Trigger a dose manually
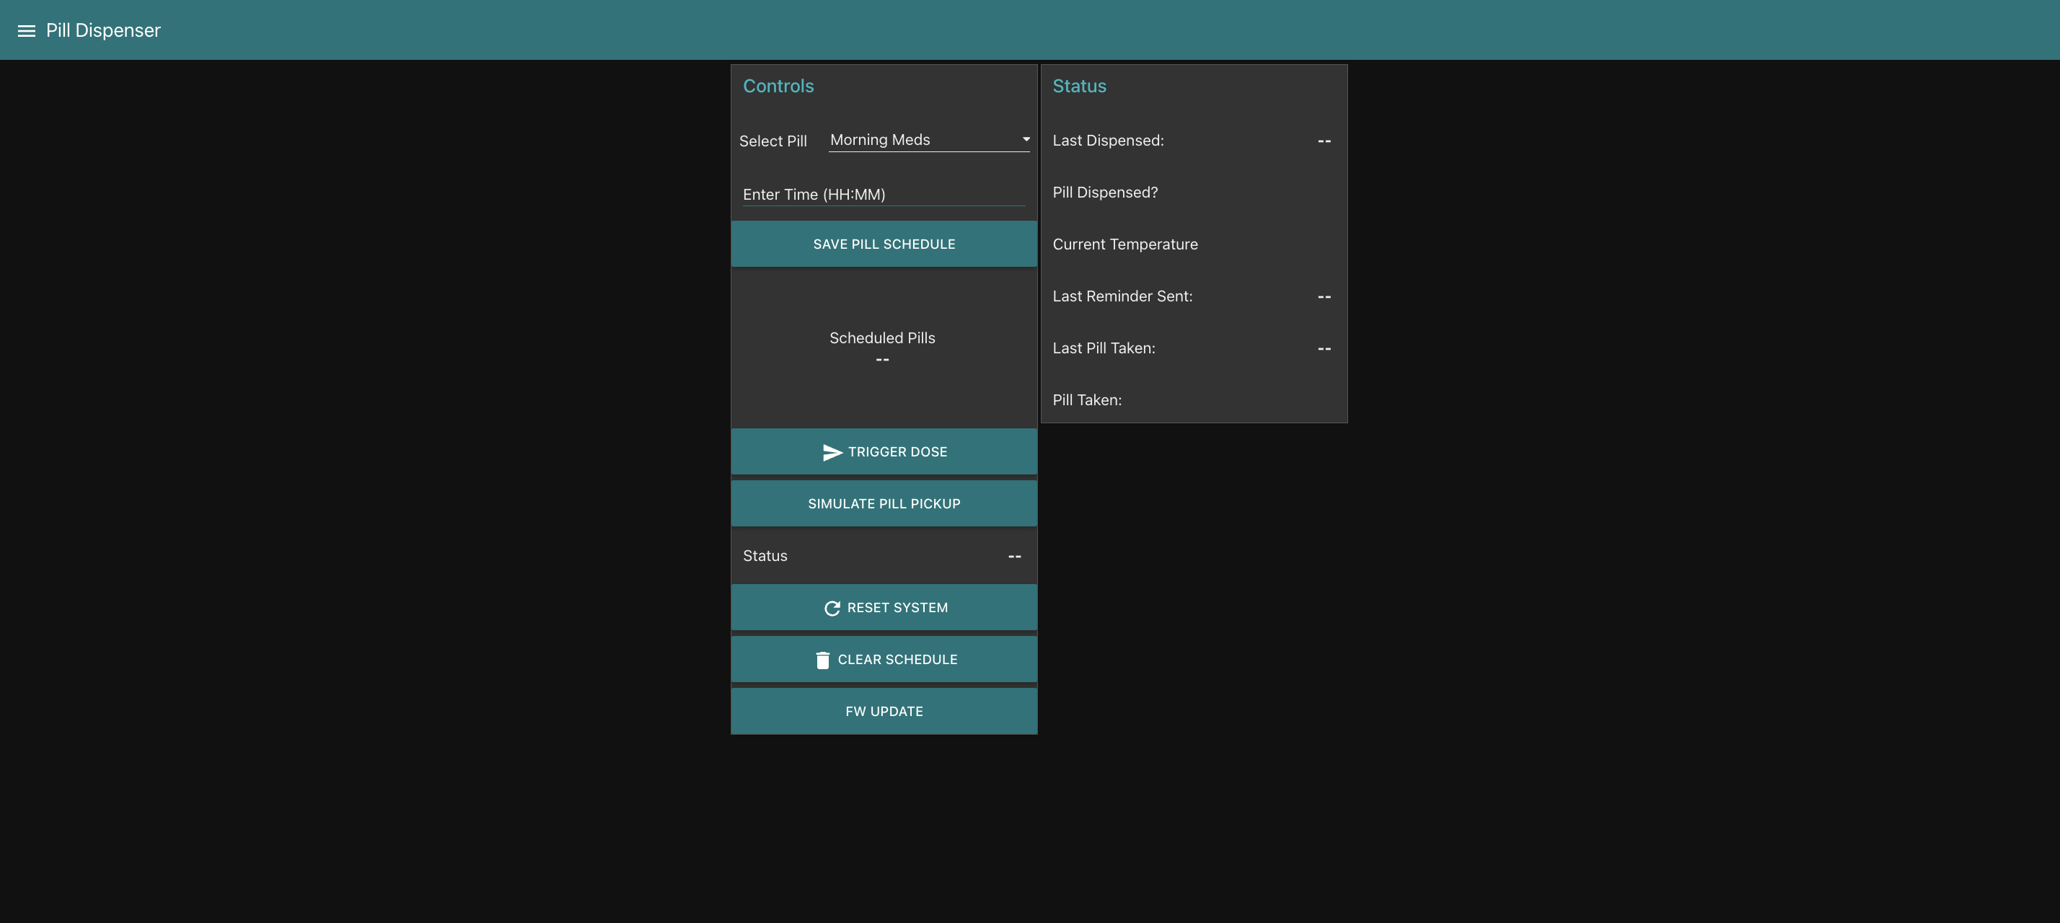Image resolution: width=2060 pixels, height=923 pixels. click(884, 451)
